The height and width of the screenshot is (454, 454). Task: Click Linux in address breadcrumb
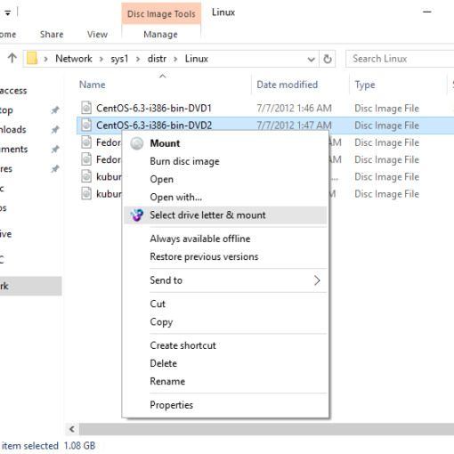pyautogui.click(x=197, y=59)
